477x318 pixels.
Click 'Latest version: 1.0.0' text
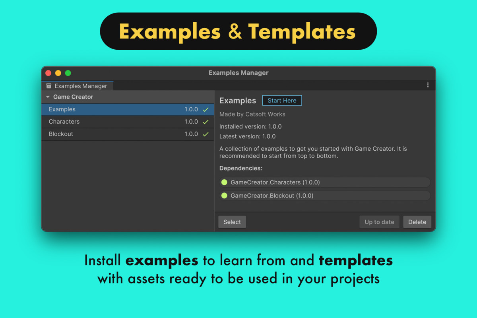tap(247, 136)
